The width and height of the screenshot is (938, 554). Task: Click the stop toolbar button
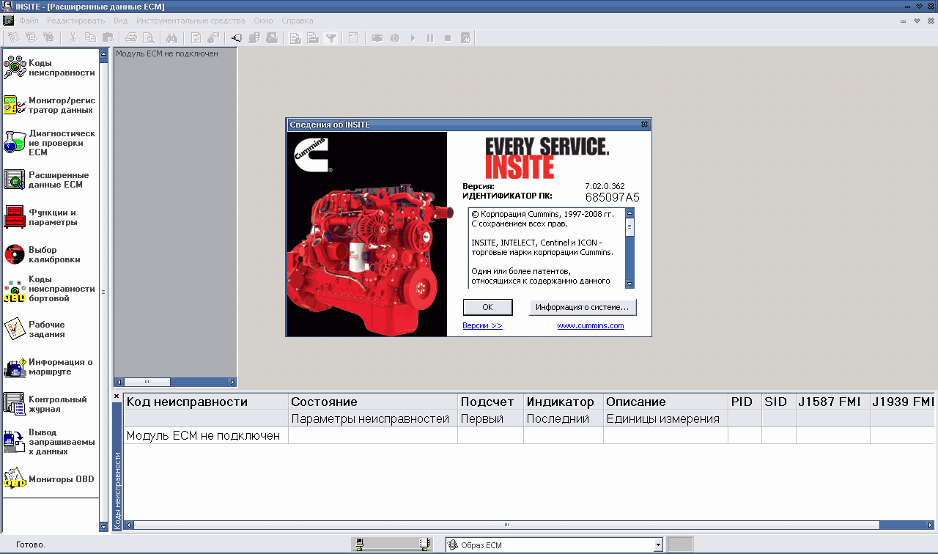pyautogui.click(x=448, y=38)
